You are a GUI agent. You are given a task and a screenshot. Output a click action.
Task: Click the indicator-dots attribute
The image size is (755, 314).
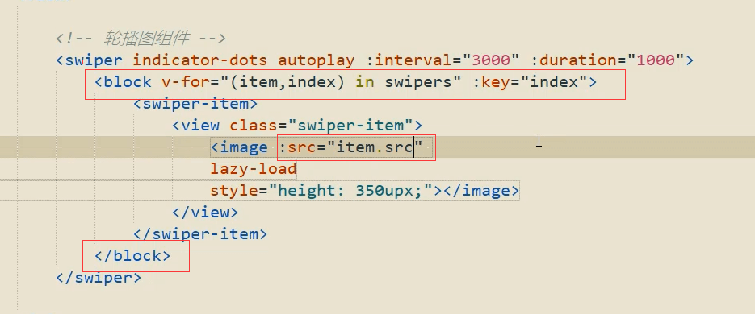click(199, 60)
